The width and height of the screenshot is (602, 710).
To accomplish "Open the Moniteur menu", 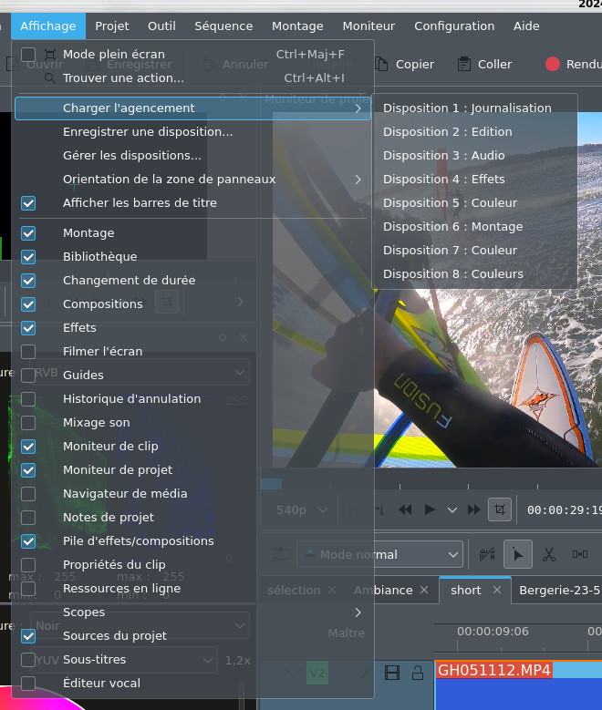I will 368,26.
